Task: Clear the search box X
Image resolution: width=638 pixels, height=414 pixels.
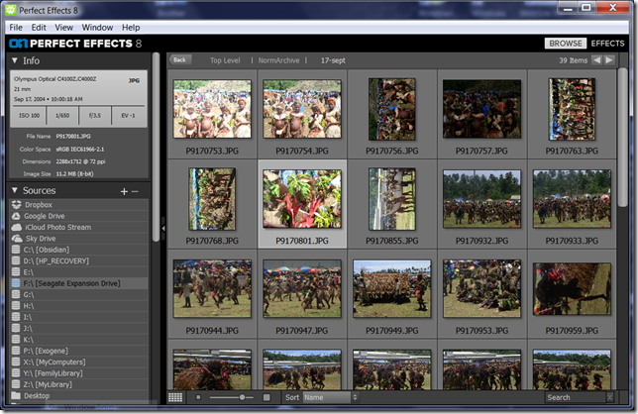Action: click(609, 397)
